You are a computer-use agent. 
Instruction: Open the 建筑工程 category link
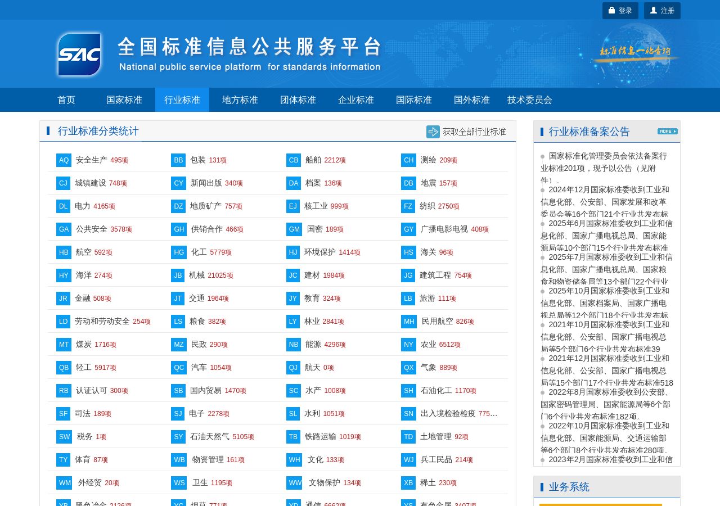tap(435, 275)
